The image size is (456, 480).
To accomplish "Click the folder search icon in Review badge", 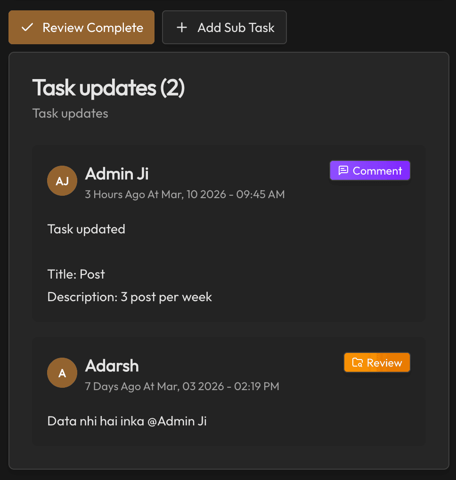I will tap(358, 363).
